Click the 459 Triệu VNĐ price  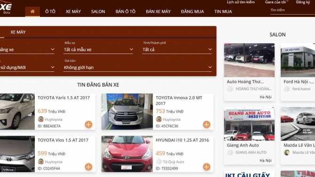tap(170, 154)
